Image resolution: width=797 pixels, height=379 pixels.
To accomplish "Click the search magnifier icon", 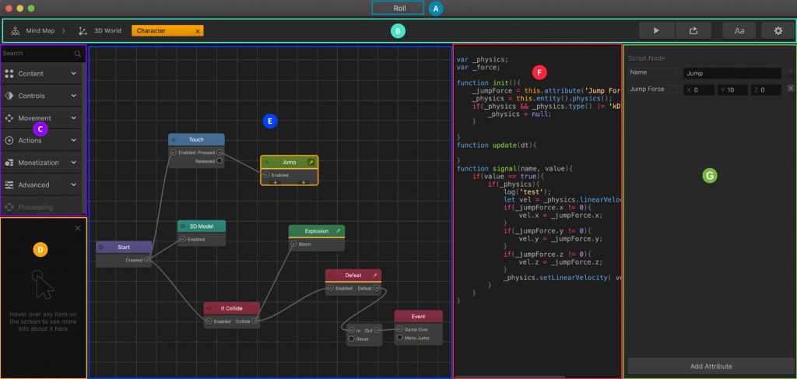I will point(78,54).
